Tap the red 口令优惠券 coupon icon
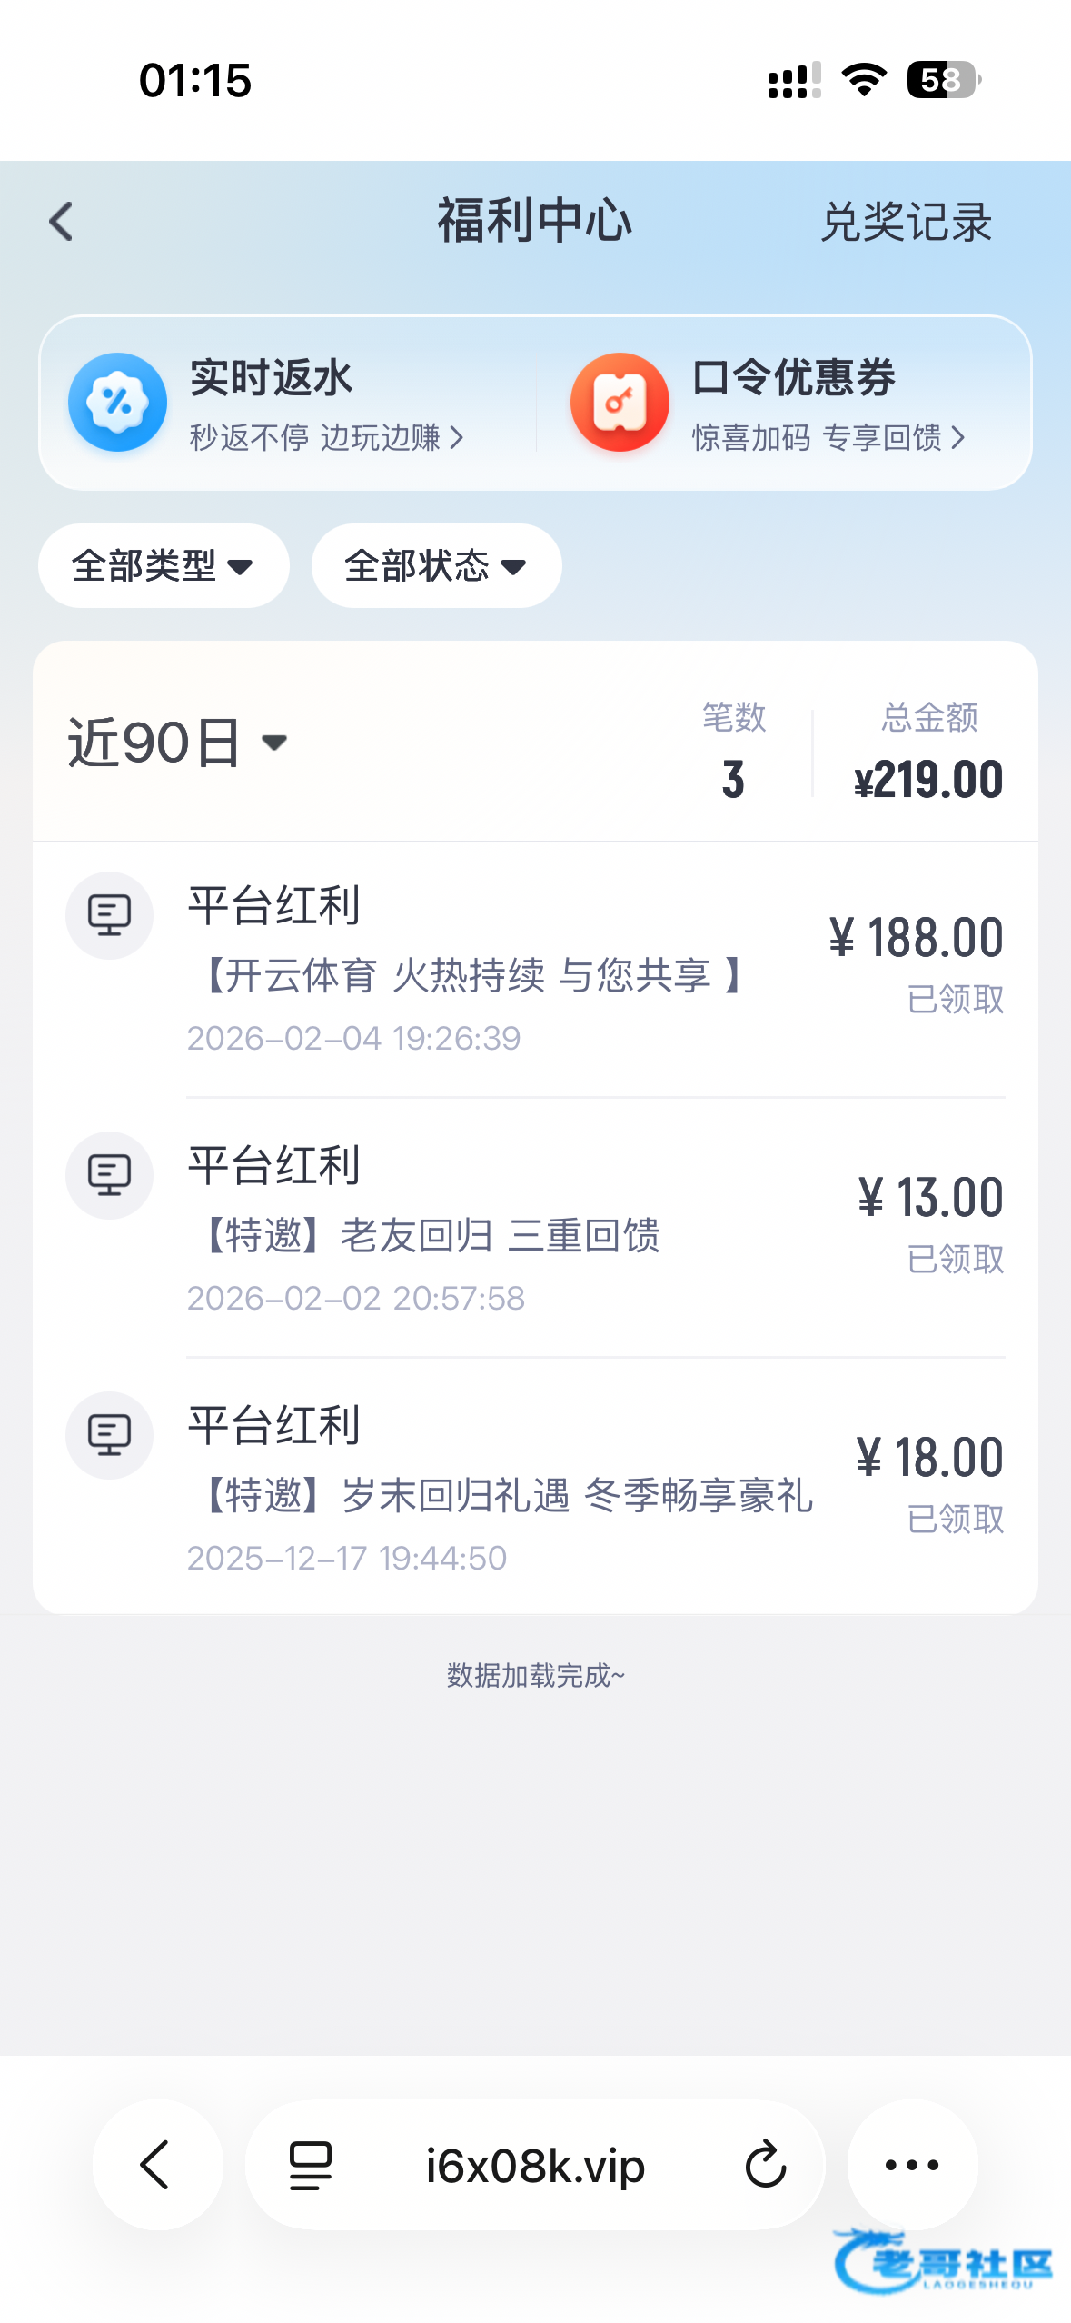 pyautogui.click(x=620, y=403)
